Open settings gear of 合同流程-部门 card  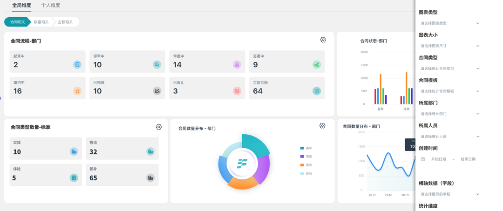point(323,40)
